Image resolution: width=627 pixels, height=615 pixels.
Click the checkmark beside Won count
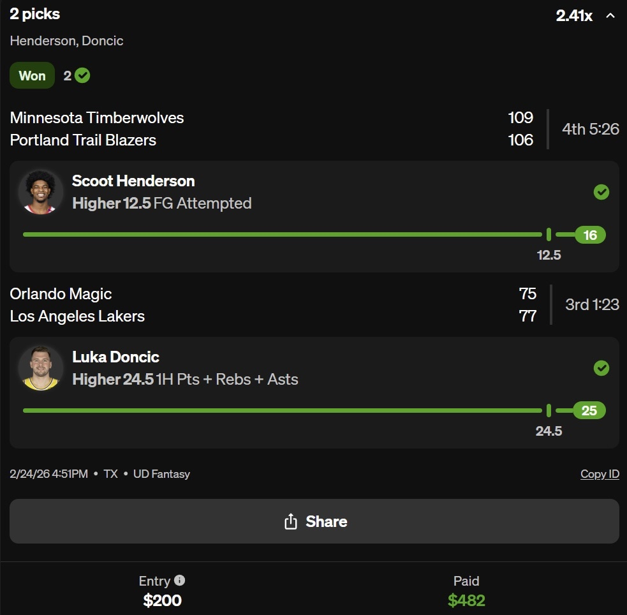click(x=82, y=76)
